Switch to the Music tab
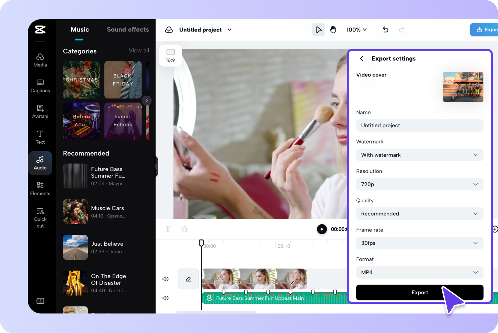The width and height of the screenshot is (498, 333). coord(80,30)
